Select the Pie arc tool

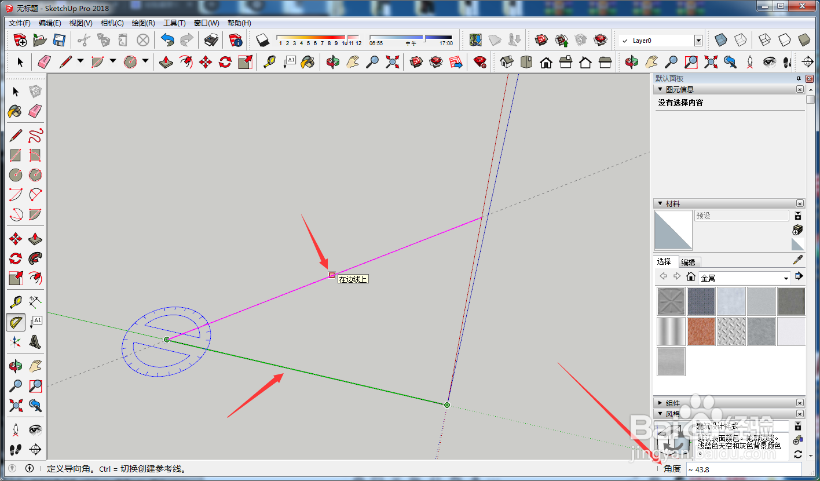tap(35, 214)
